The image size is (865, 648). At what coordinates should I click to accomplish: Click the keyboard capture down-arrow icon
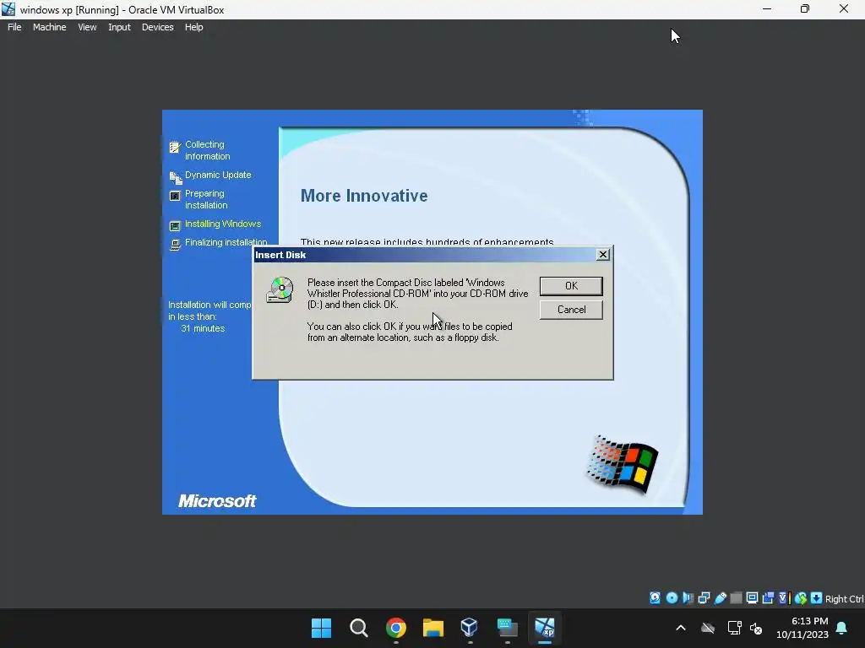click(817, 598)
